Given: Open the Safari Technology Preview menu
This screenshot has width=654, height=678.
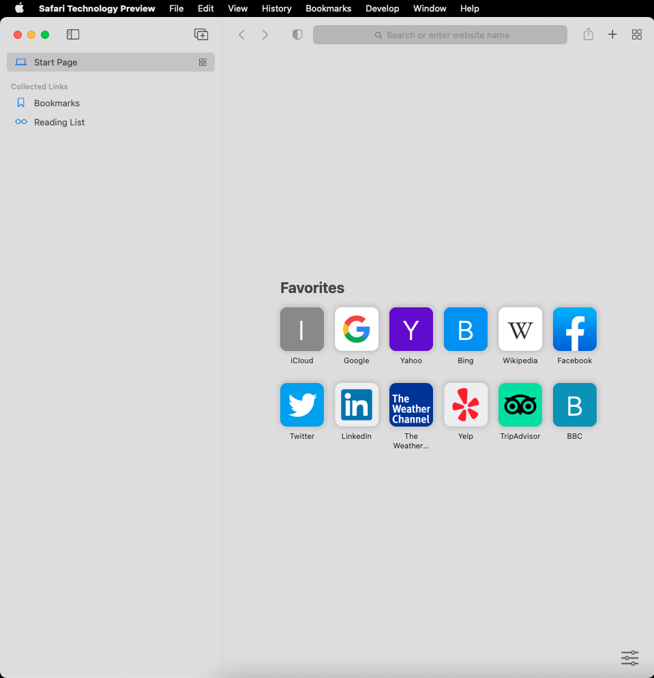Looking at the screenshot, I should [x=97, y=8].
